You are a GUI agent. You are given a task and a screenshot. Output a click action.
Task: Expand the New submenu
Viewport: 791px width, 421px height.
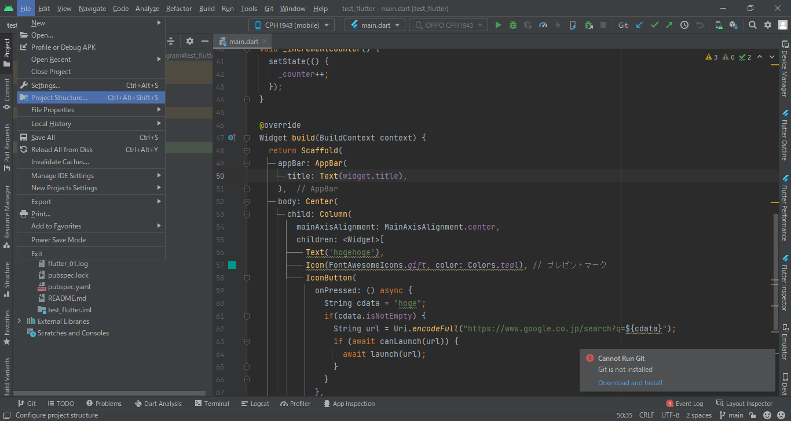91,23
